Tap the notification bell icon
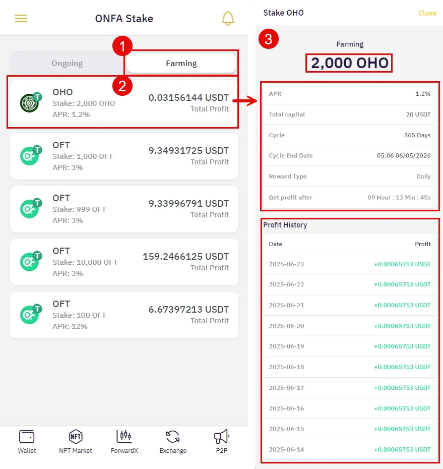Viewport: 443px width, 469px height. (228, 19)
